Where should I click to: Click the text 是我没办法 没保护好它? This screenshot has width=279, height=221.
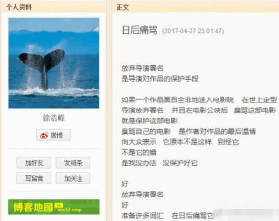click(x=160, y=163)
